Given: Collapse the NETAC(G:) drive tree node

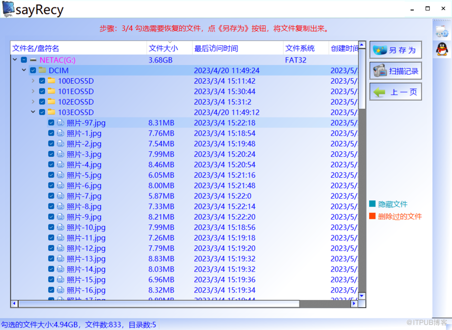Looking at the screenshot, I should pos(15,59).
